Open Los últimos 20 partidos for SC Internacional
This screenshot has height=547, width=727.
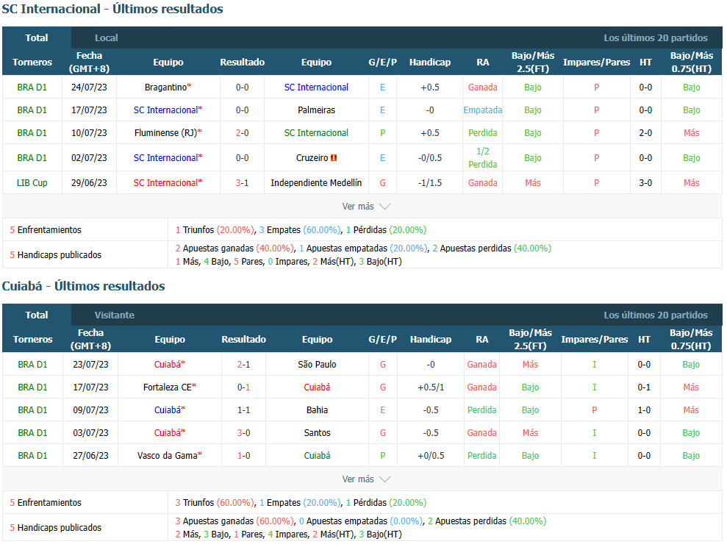pyautogui.click(x=656, y=38)
